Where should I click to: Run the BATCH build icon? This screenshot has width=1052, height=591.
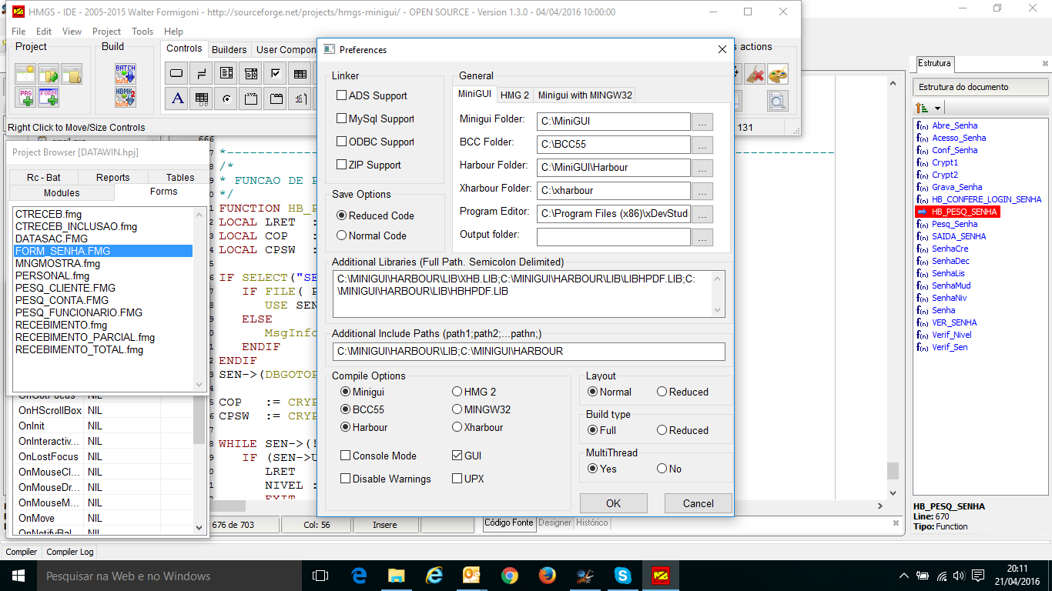click(x=126, y=74)
